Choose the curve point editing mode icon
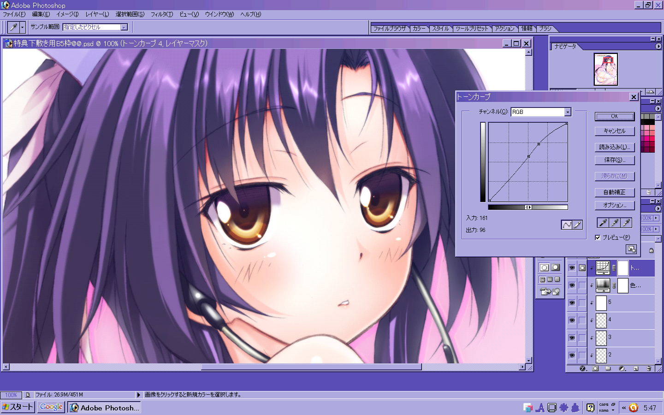This screenshot has height=415, width=664. point(566,225)
